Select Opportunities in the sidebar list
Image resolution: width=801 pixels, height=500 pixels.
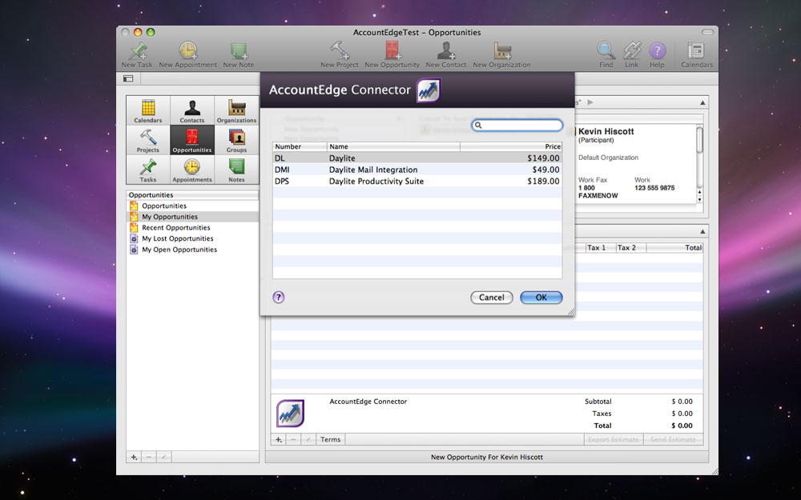click(x=192, y=206)
